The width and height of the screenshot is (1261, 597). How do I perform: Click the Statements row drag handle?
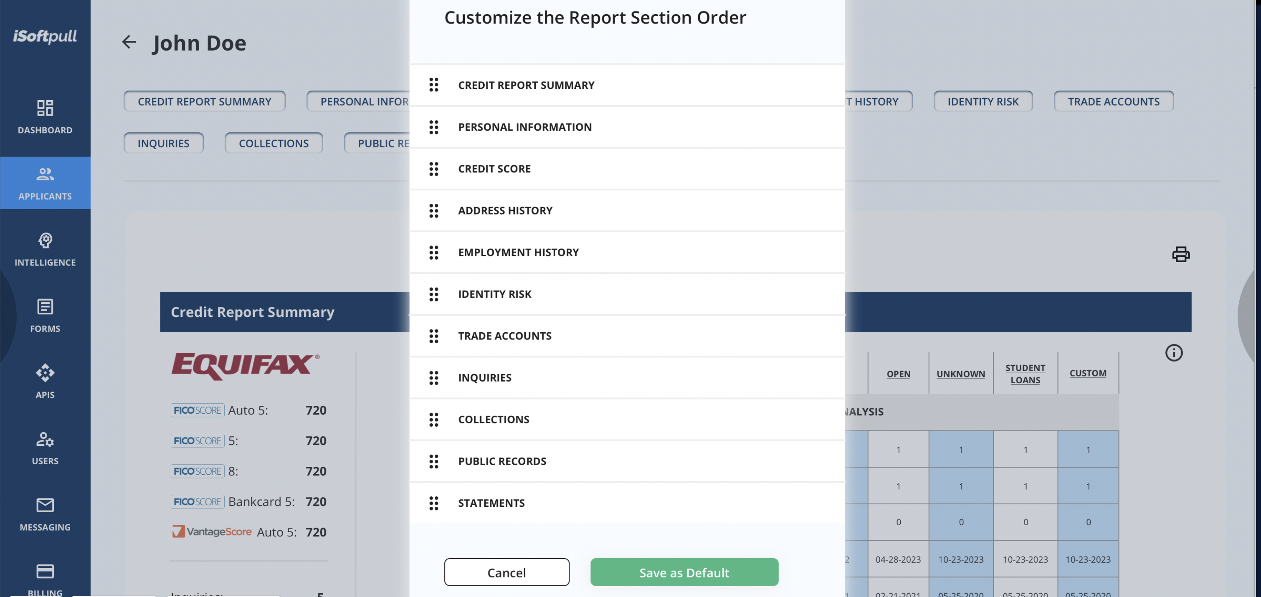(434, 503)
